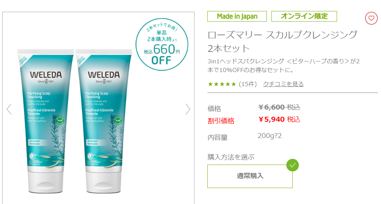This screenshot has height=204, width=381.
Task: Click the (15件) review count
Action: coord(248,84)
